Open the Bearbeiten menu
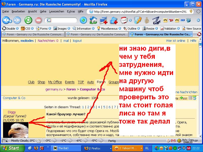The image size is (203, 152). [x=18, y=11]
